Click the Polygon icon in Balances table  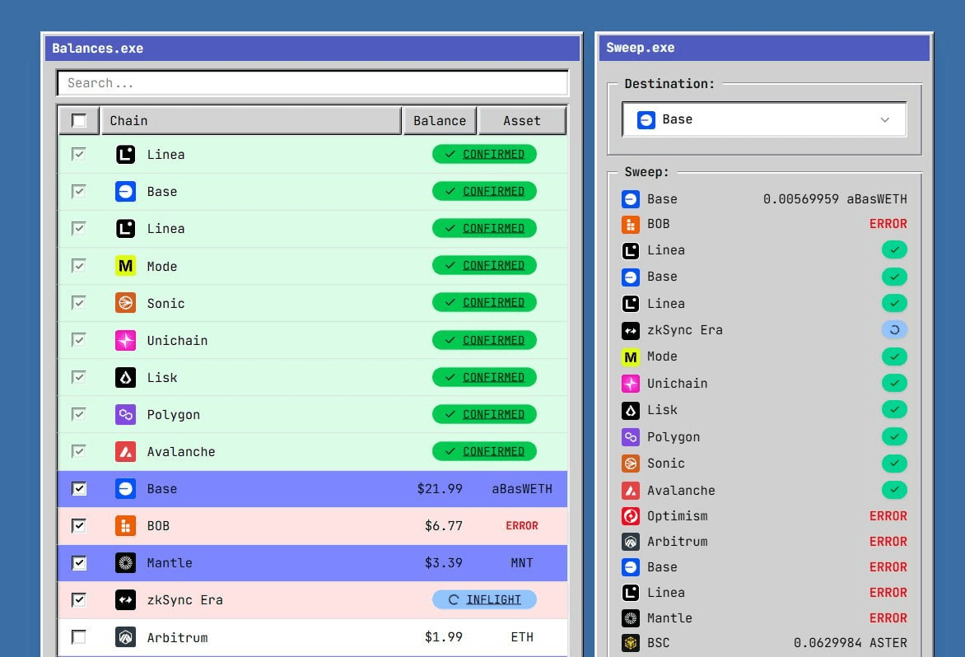click(x=125, y=414)
